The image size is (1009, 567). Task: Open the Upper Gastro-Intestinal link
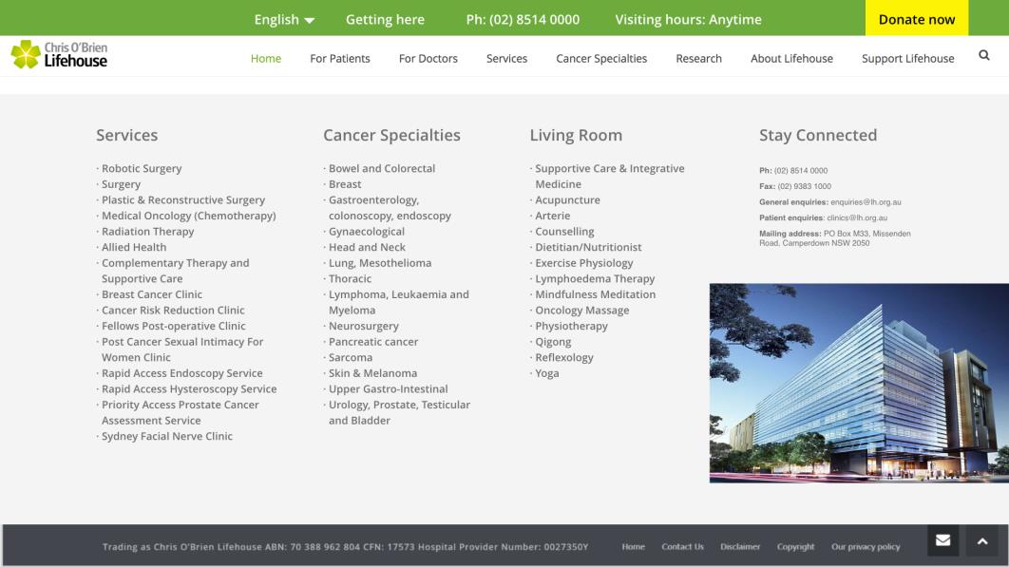tap(388, 388)
